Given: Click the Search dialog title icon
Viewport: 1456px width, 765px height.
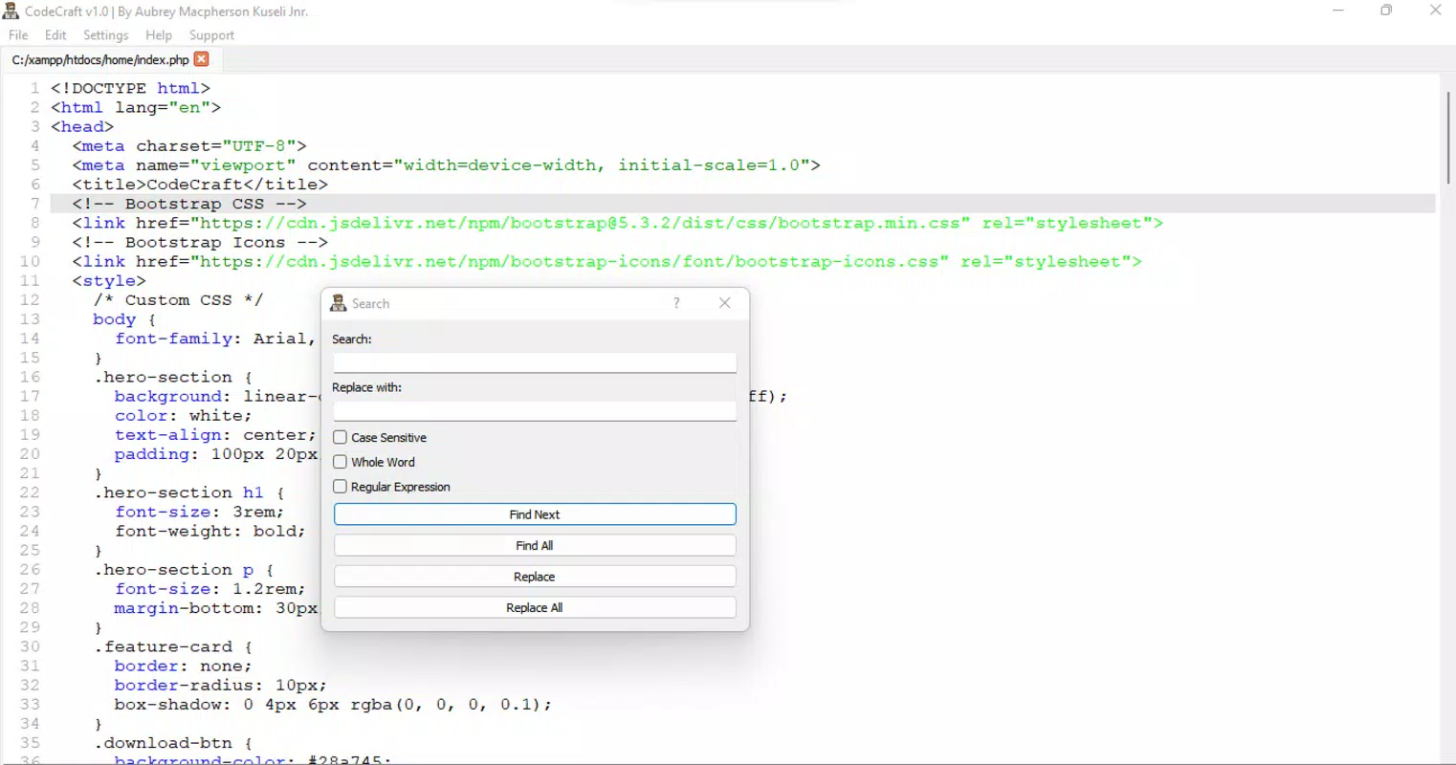Looking at the screenshot, I should pyautogui.click(x=338, y=303).
